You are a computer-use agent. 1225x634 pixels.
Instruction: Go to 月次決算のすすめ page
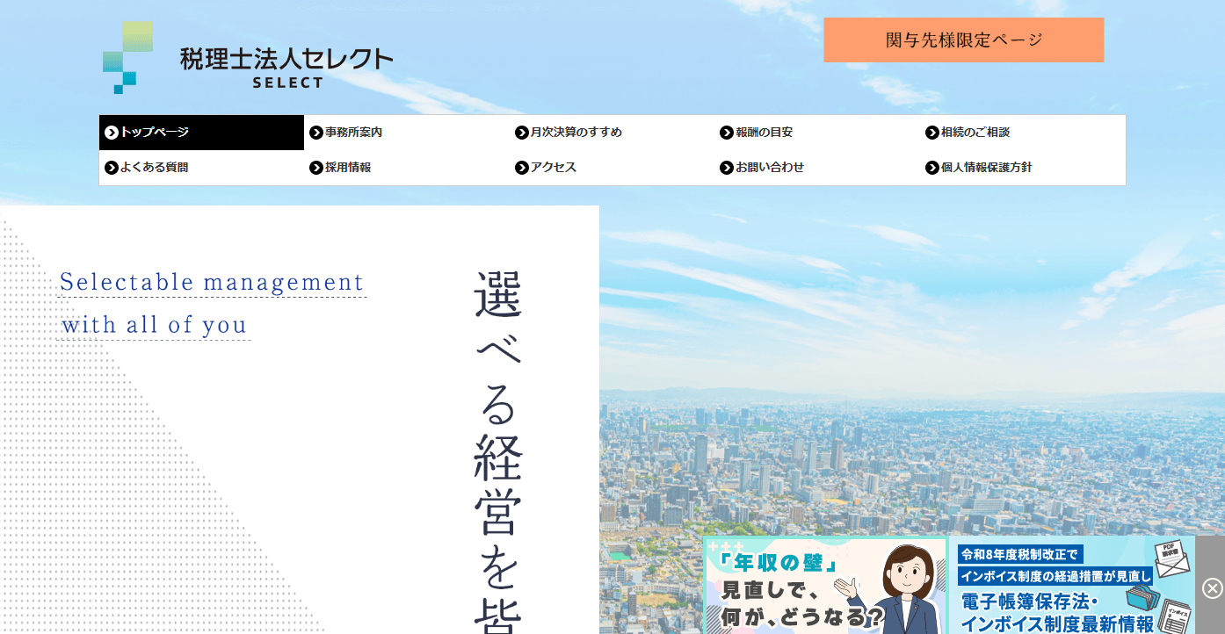coord(612,133)
